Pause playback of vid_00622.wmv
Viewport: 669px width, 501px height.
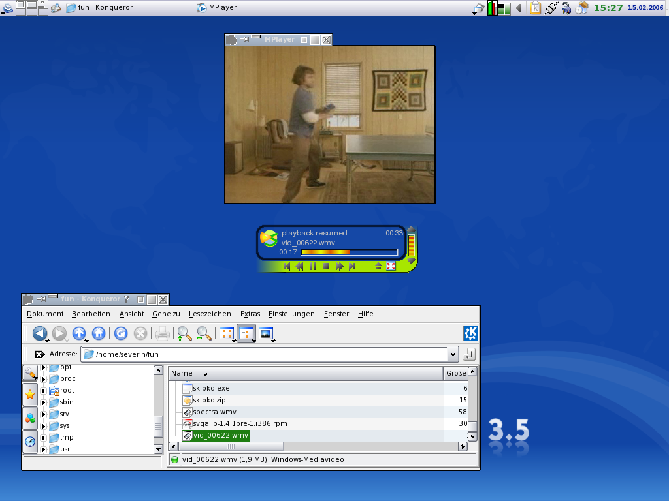[313, 266]
